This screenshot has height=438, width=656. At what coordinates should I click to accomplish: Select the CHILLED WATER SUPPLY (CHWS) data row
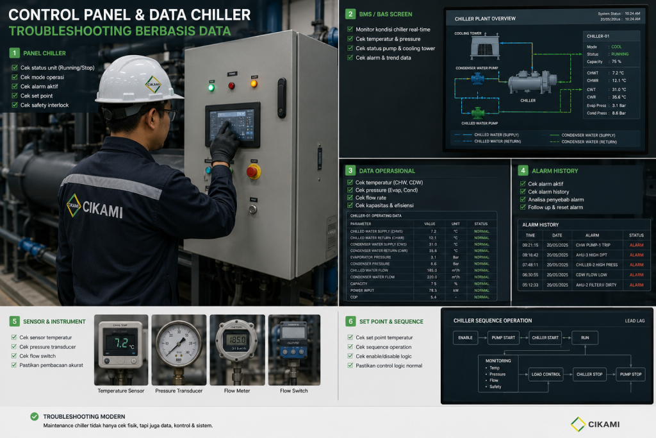click(x=422, y=231)
